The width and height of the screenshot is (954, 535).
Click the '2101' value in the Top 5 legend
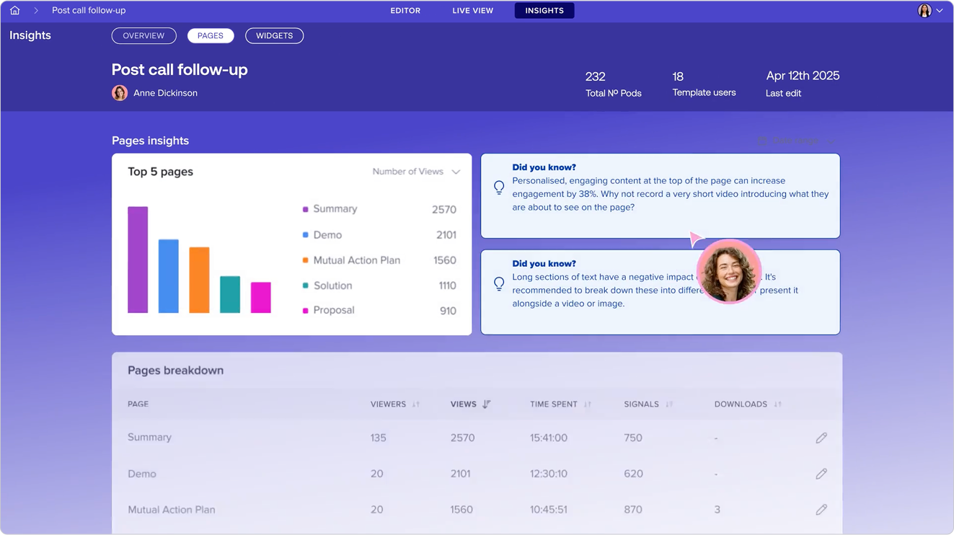[x=446, y=235]
